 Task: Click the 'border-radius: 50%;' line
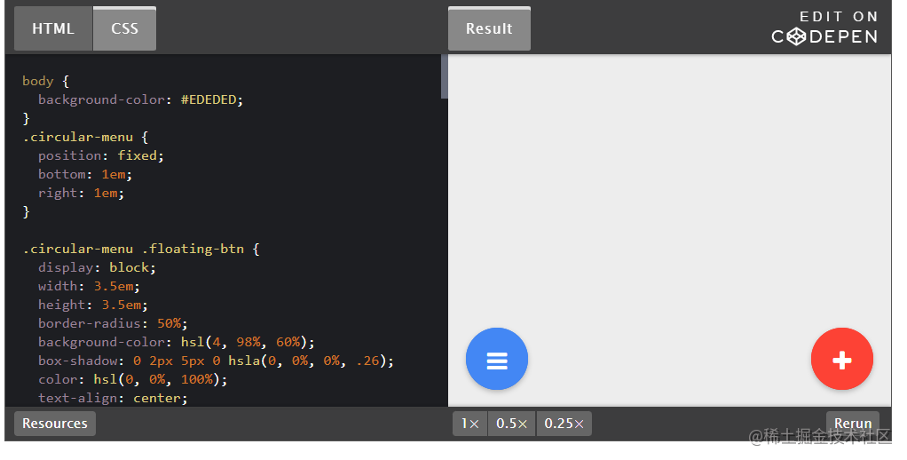113,323
